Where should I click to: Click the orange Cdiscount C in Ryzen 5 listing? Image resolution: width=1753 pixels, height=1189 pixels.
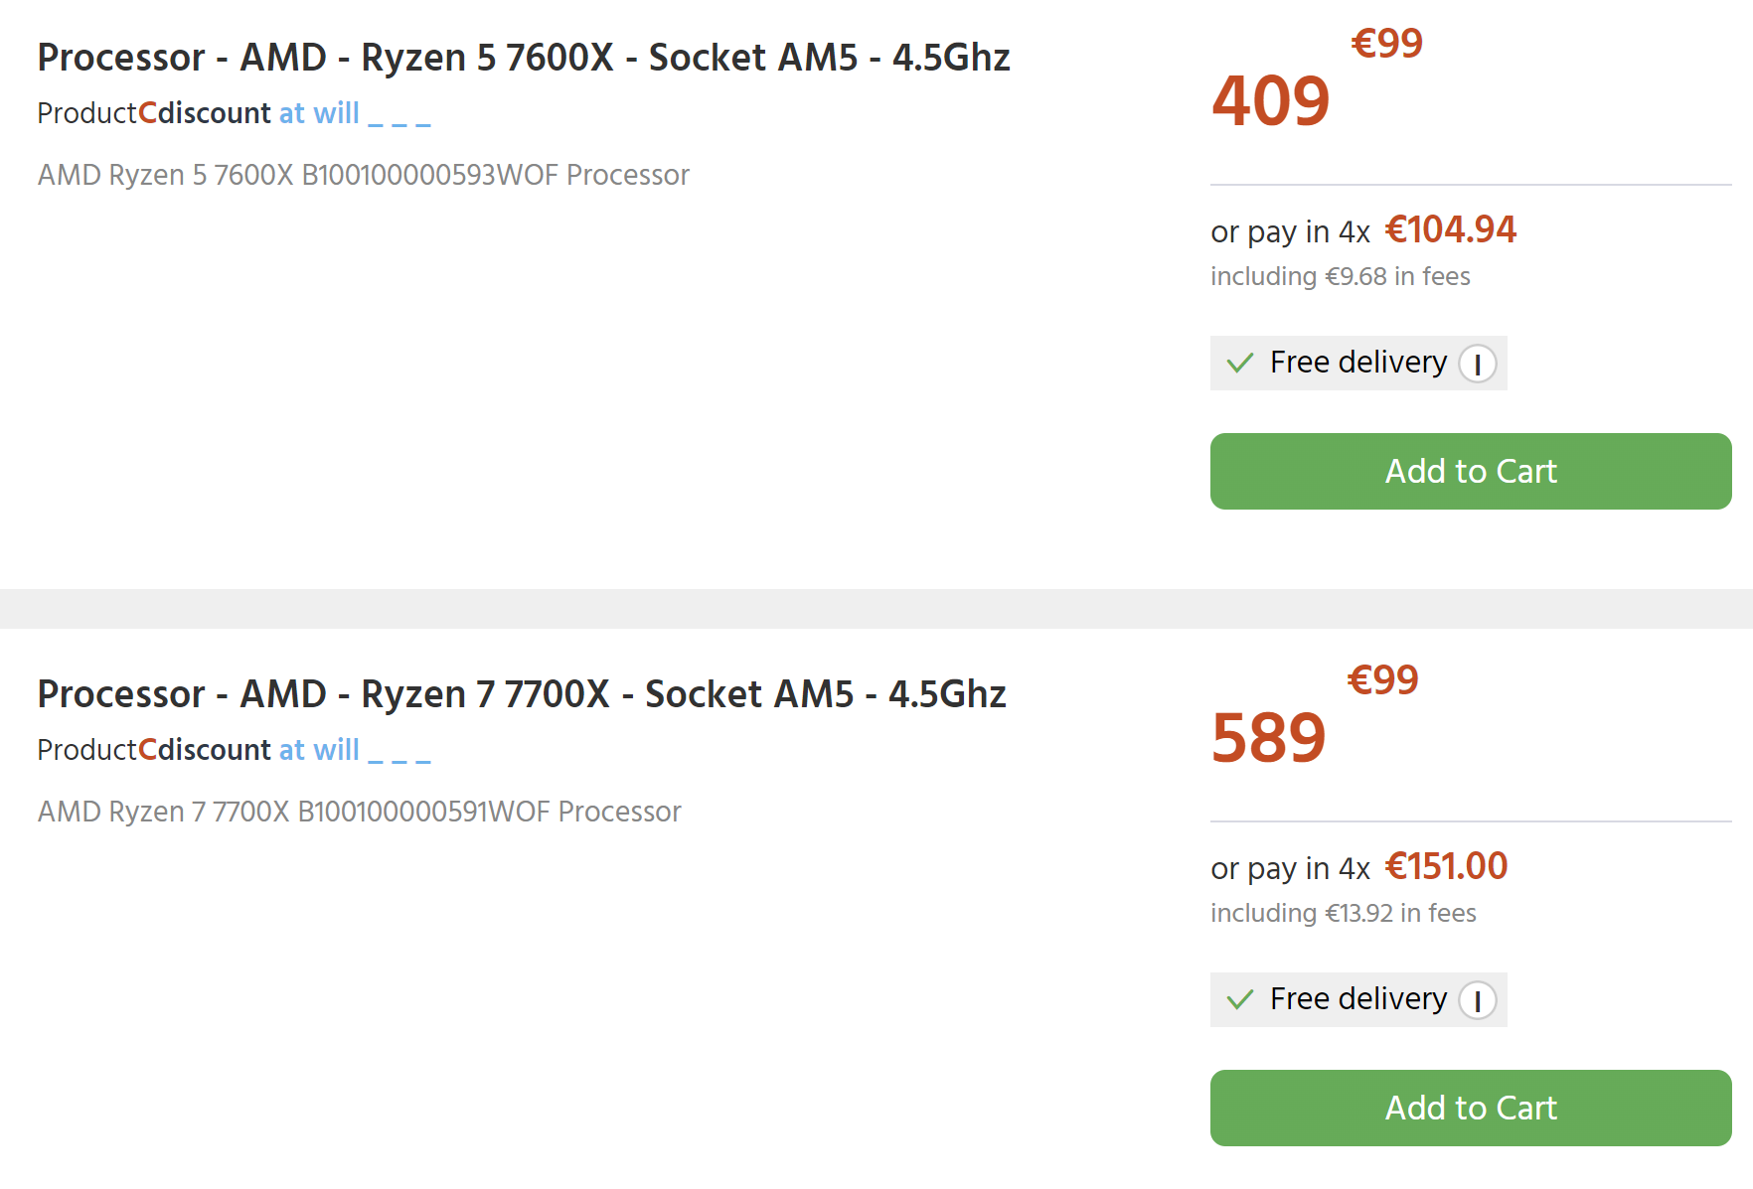click(x=146, y=113)
